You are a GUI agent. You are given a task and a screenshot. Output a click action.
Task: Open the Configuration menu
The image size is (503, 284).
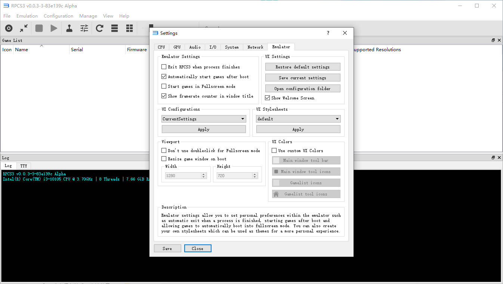(58, 16)
